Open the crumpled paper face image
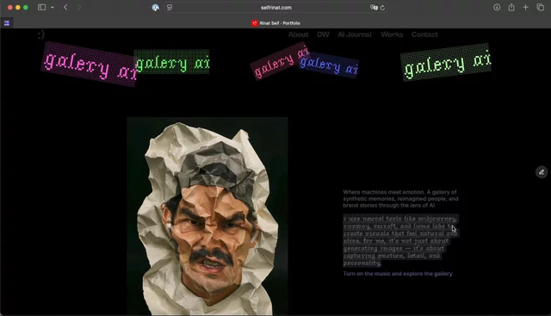Image resolution: width=551 pixels, height=316 pixels. 207,216
